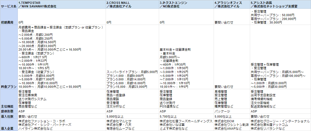Screen dimensions: 311x131
Task: Click the 5.アシスト店長 column header cell
Action: point(281,4)
